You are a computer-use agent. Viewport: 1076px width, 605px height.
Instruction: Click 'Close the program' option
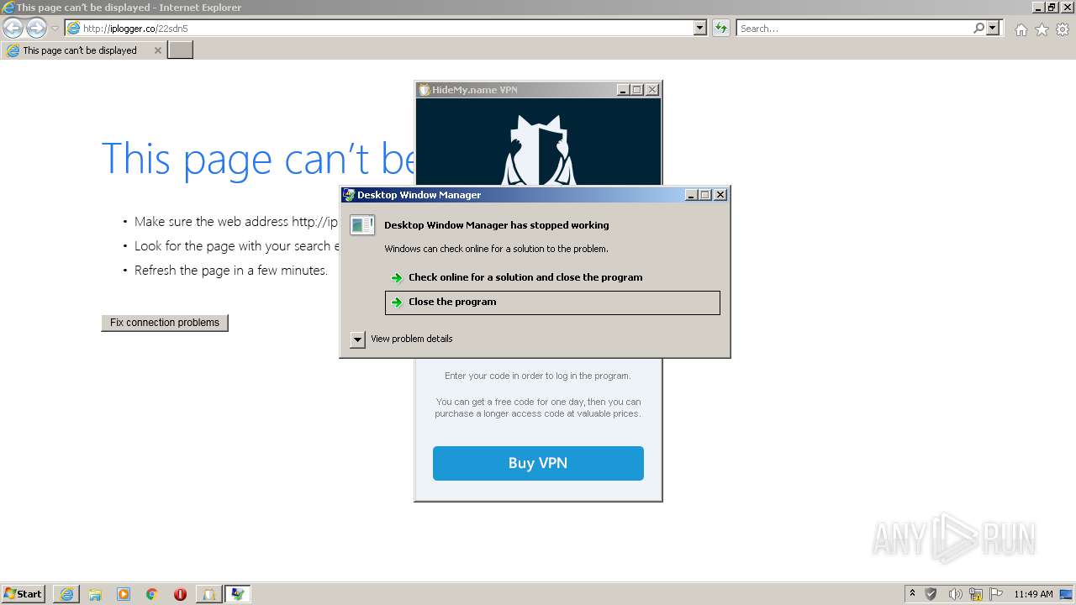click(x=552, y=302)
